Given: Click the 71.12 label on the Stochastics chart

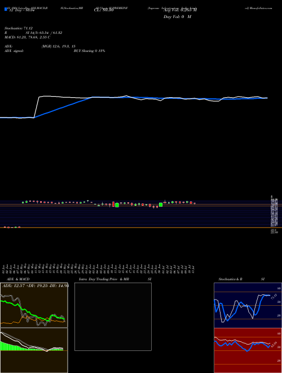Looking at the screenshot, I should pyautogui.click(x=274, y=296).
